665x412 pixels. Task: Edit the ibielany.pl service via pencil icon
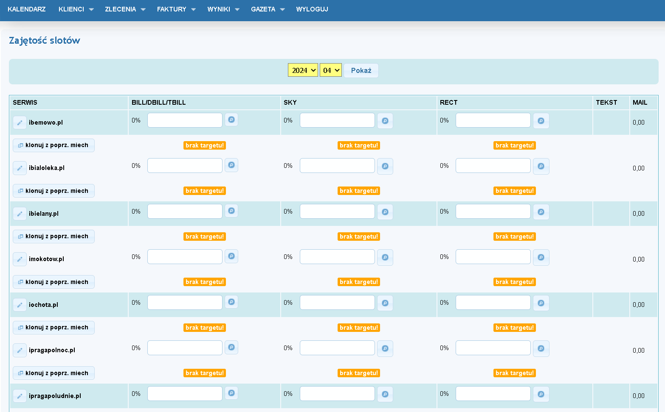(20, 214)
